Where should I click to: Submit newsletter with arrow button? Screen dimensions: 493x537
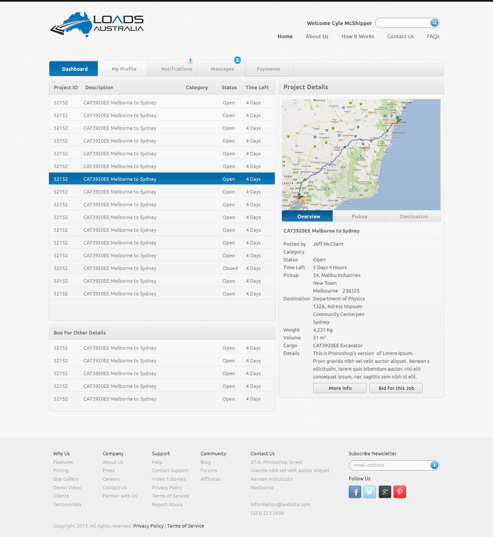pyautogui.click(x=434, y=465)
